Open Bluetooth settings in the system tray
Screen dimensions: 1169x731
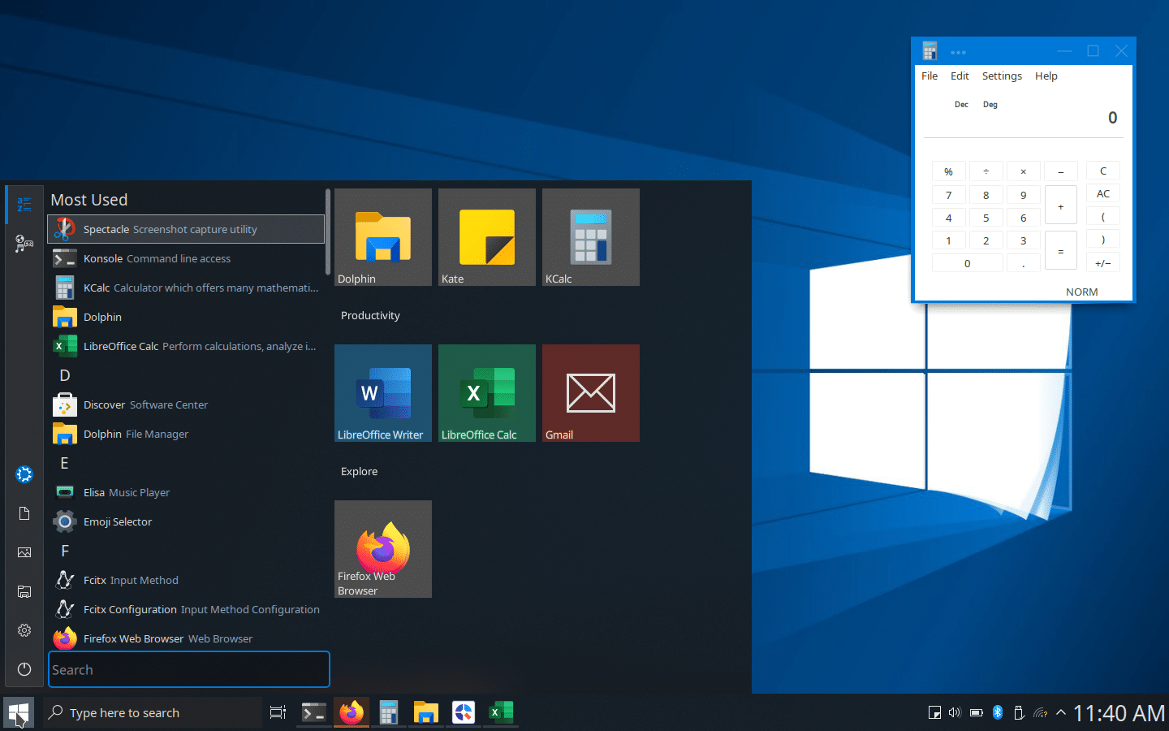998,712
